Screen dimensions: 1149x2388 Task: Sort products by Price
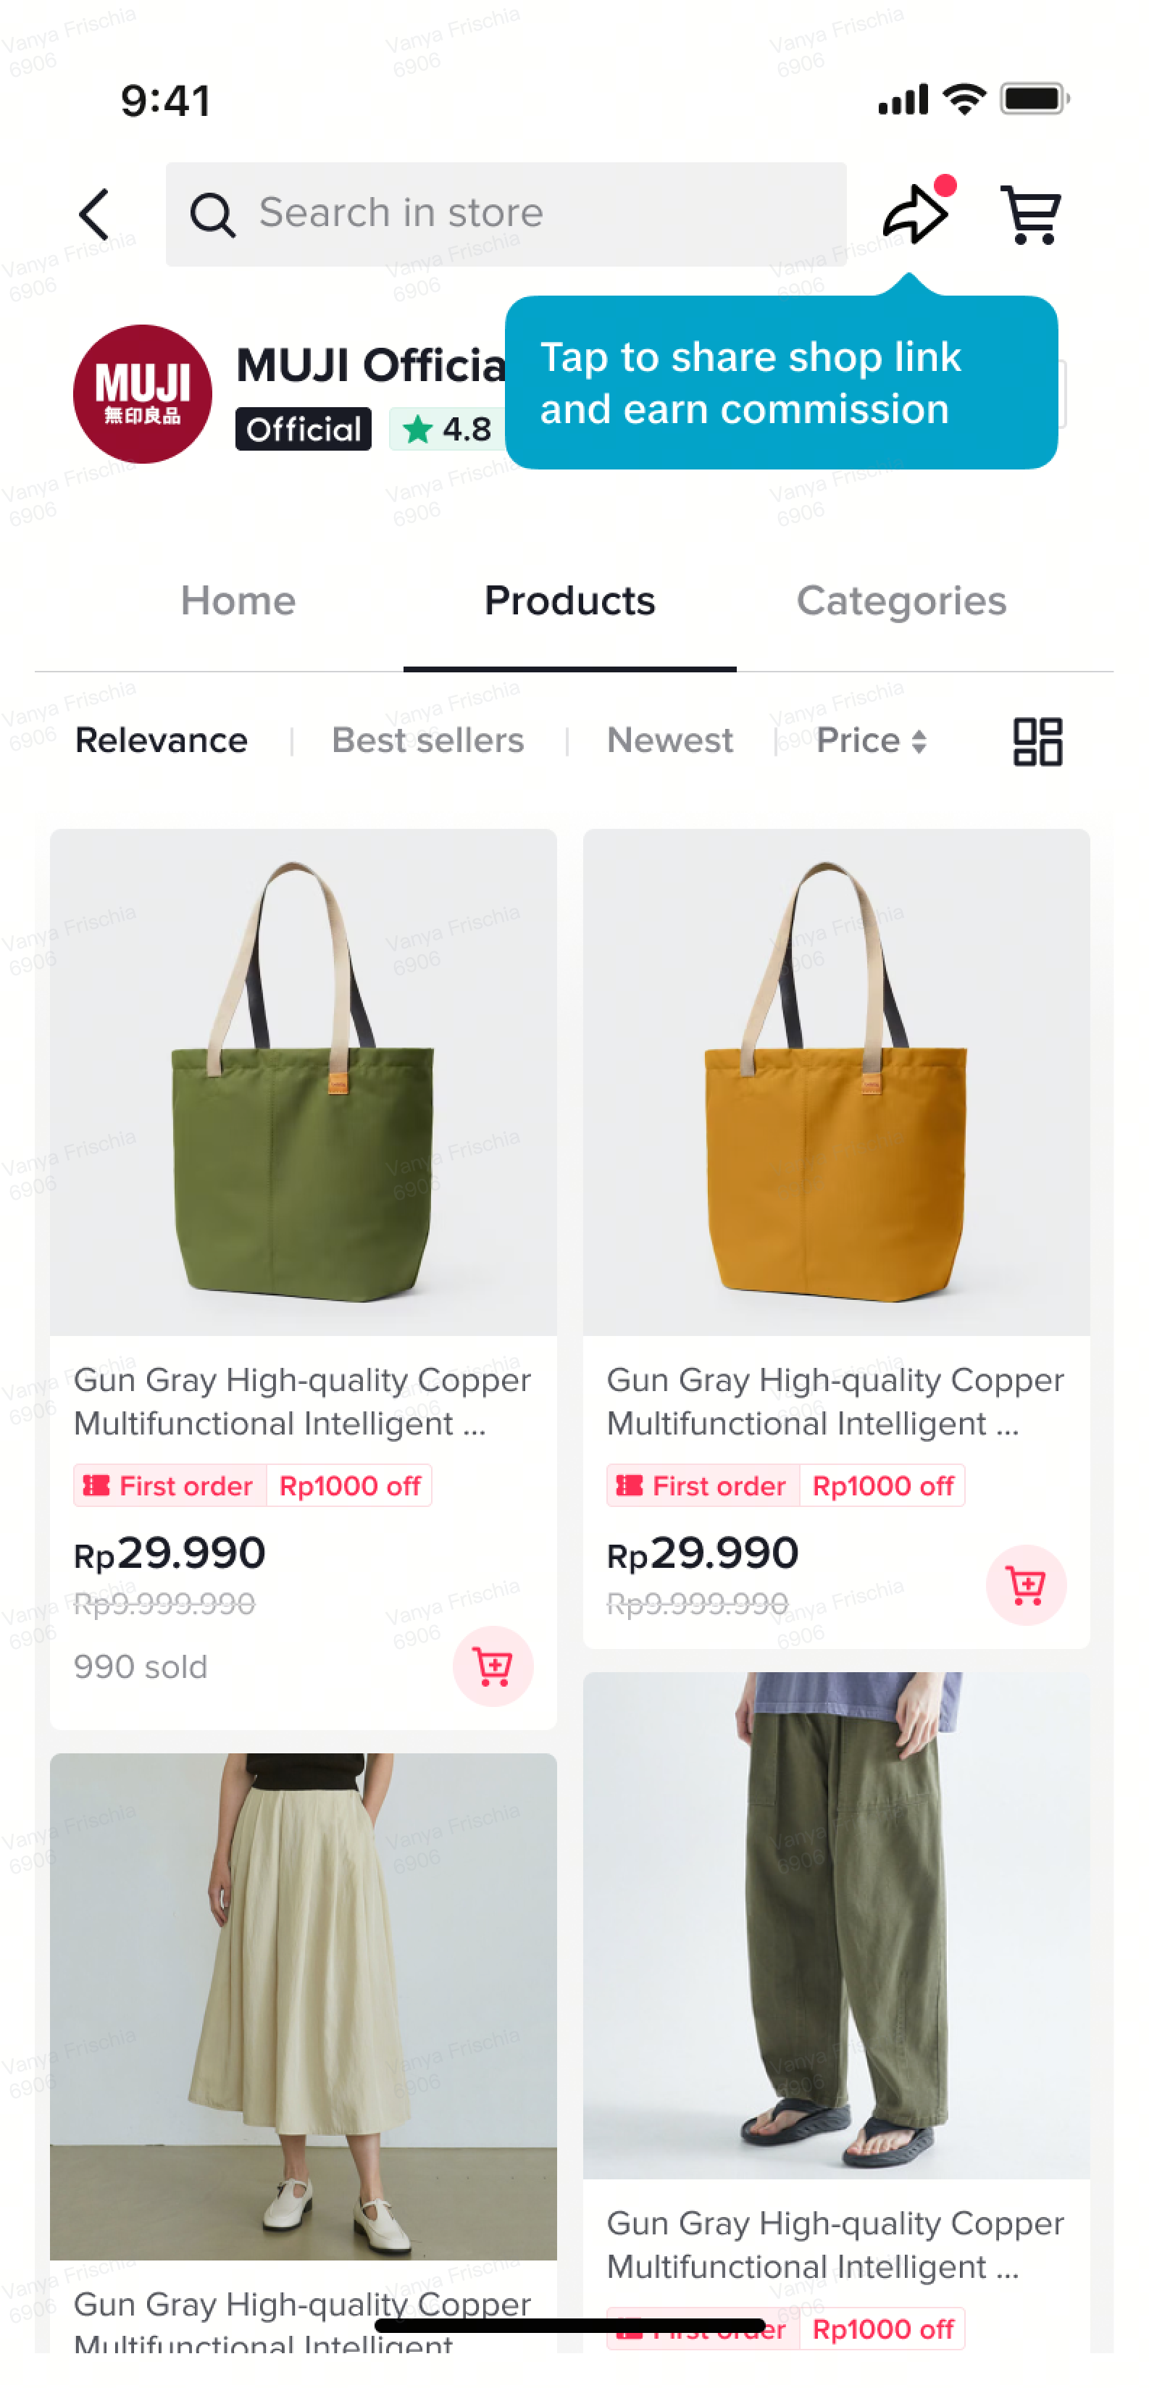pos(870,740)
